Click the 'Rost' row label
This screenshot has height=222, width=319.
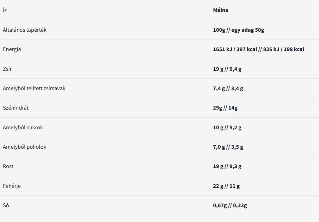pos(8,166)
